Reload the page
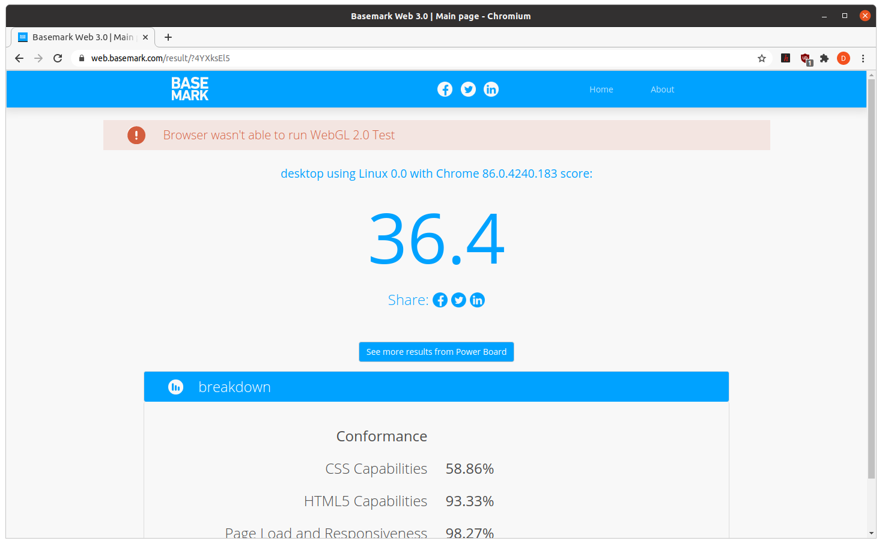Viewport: 882px width, 544px height. [x=58, y=58]
